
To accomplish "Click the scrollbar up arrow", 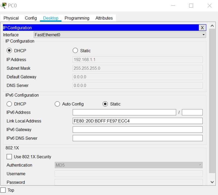I will (x=212, y=26).
